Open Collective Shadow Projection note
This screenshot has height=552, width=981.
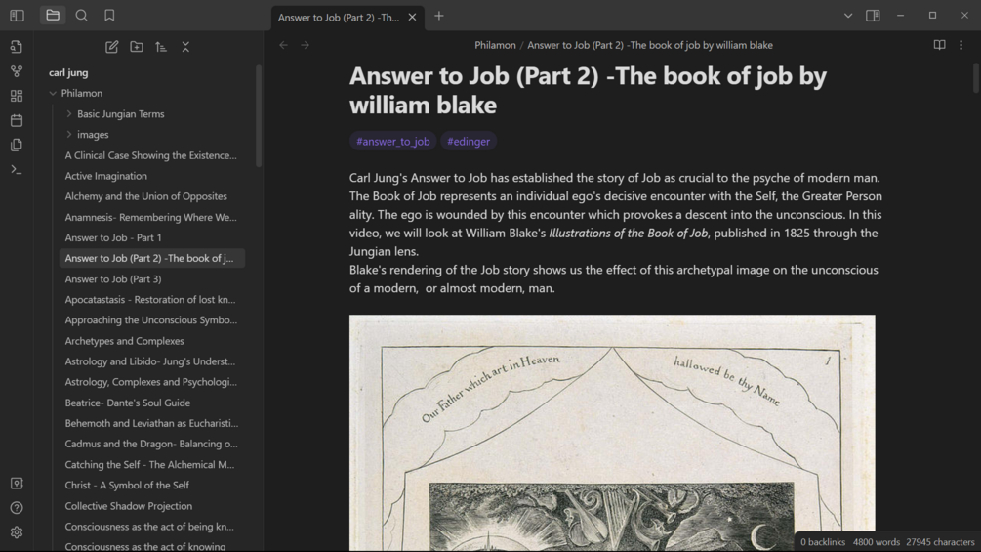150,506
